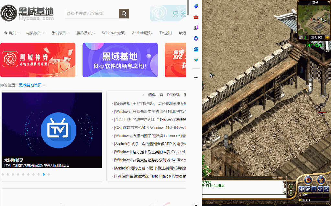Select the second carousel dot
Viewport: 331px width, 206px height.
point(8,174)
